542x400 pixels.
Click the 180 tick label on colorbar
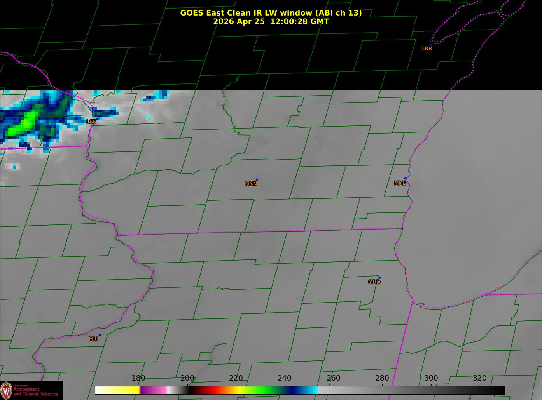pyautogui.click(x=138, y=378)
